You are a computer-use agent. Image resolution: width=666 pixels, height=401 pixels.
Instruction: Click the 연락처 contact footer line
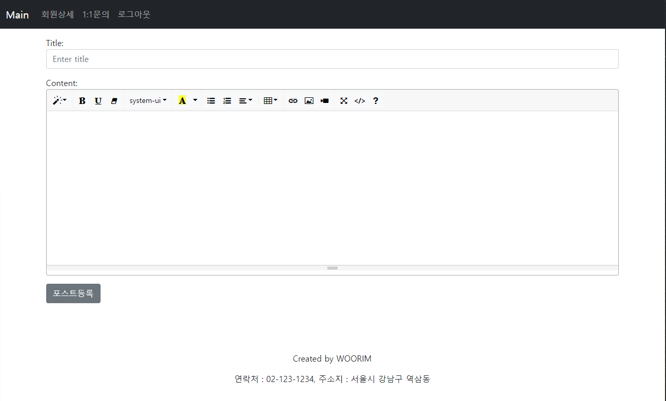332,379
